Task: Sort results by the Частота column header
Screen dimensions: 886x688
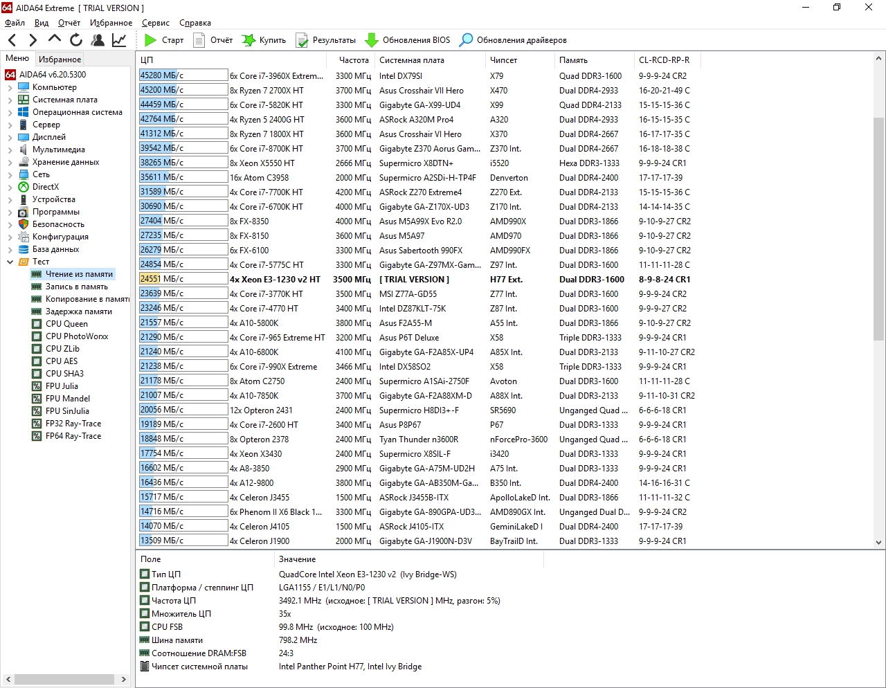Action: (350, 60)
